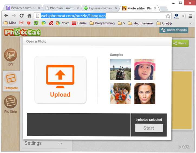The width and height of the screenshot is (196, 153).
Task: Click the Start button
Action: (149, 128)
